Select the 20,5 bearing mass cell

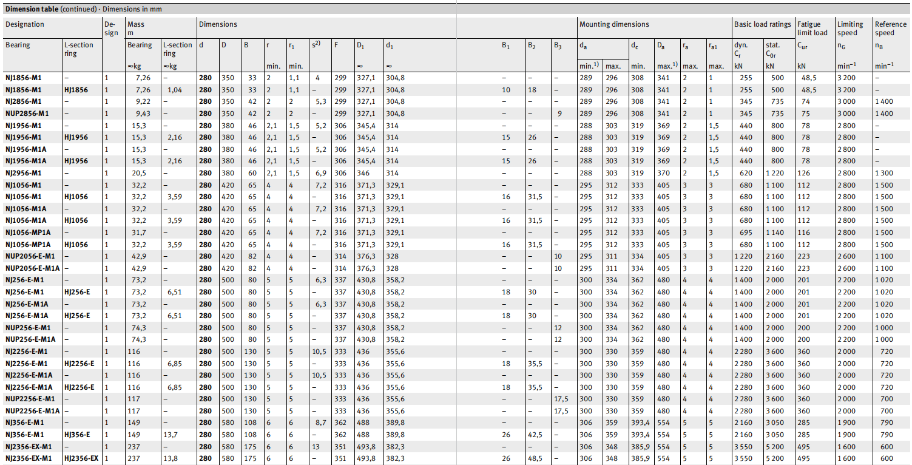pyautogui.click(x=135, y=173)
